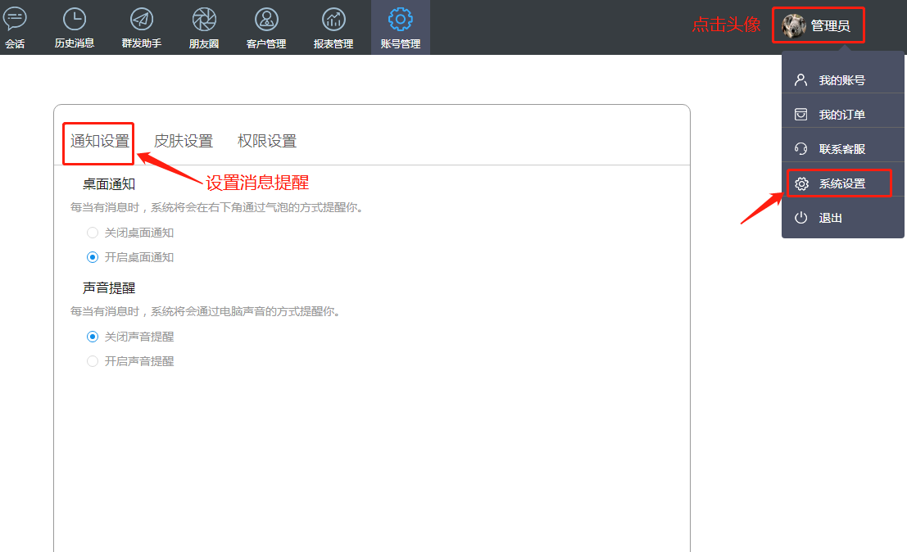The height and width of the screenshot is (552, 907).
Task: Click the 管理员 avatar picture
Action: pyautogui.click(x=794, y=26)
